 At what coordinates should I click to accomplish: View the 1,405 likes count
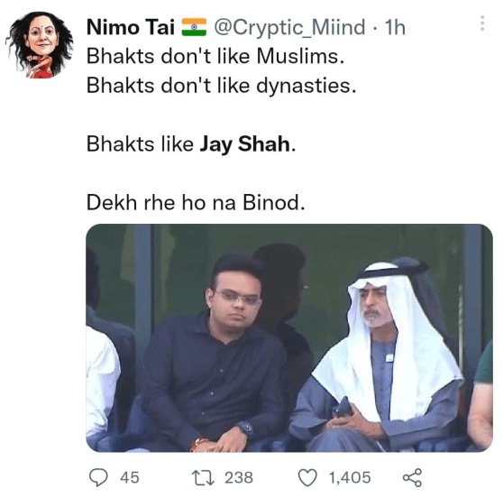click(350, 477)
